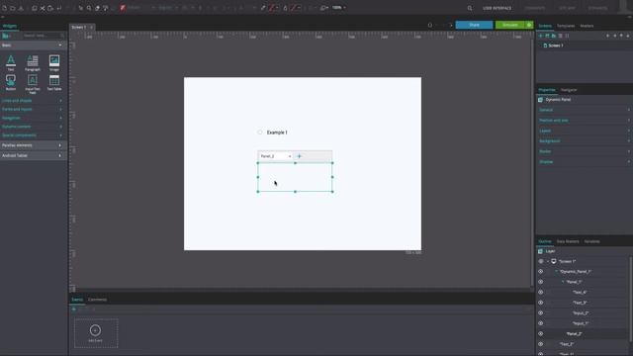
Task: Hide Panel_1 in the outline
Action: (x=541, y=282)
